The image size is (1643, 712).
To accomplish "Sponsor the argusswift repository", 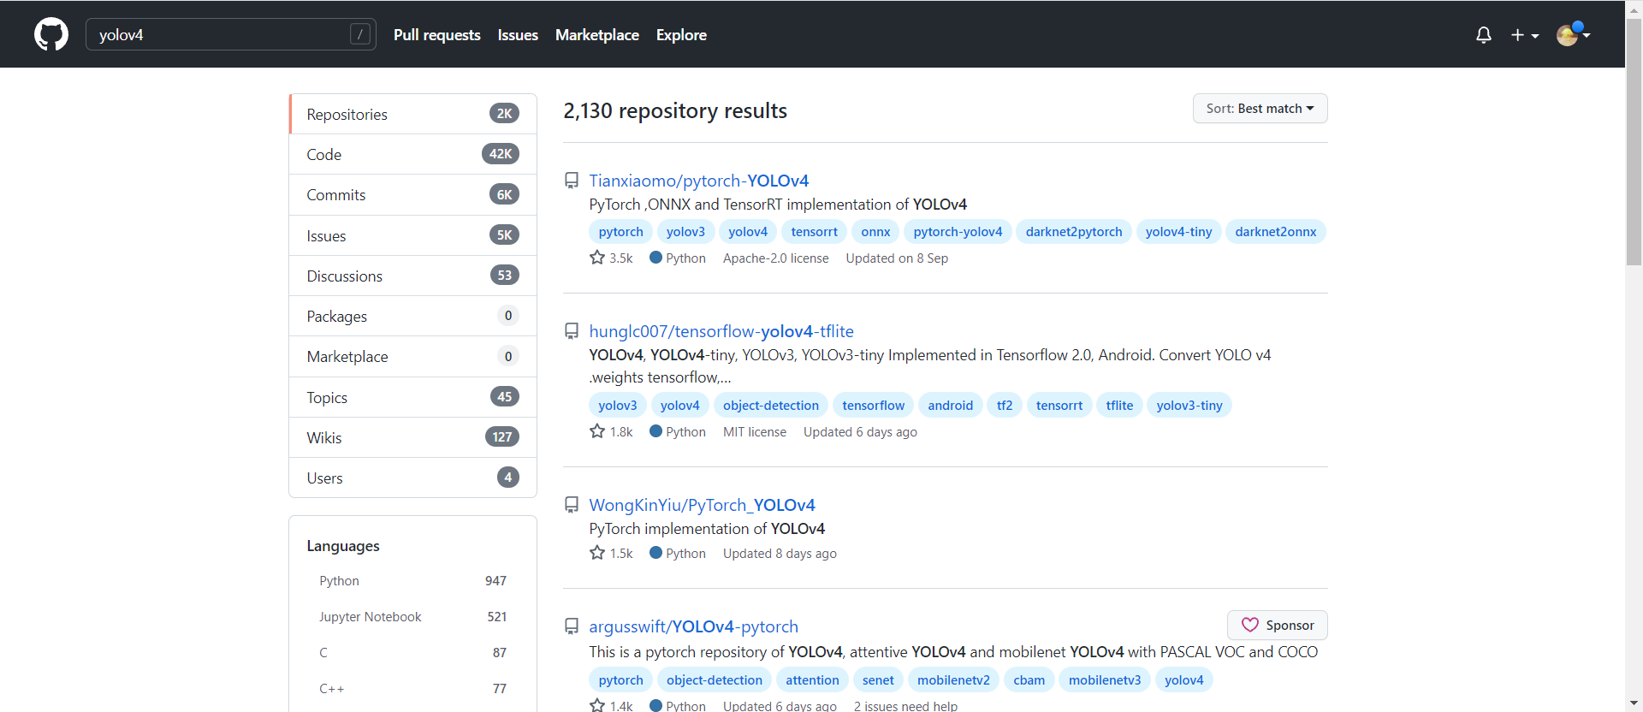I will click(x=1278, y=626).
